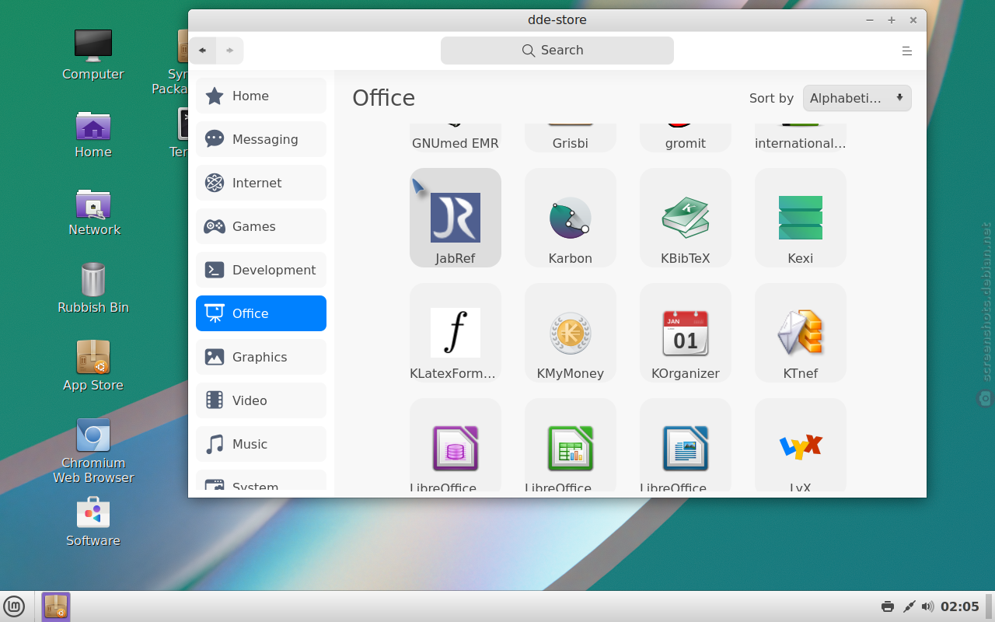Click the Grisbi tile
Image resolution: width=995 pixels, height=622 pixels.
(x=571, y=138)
